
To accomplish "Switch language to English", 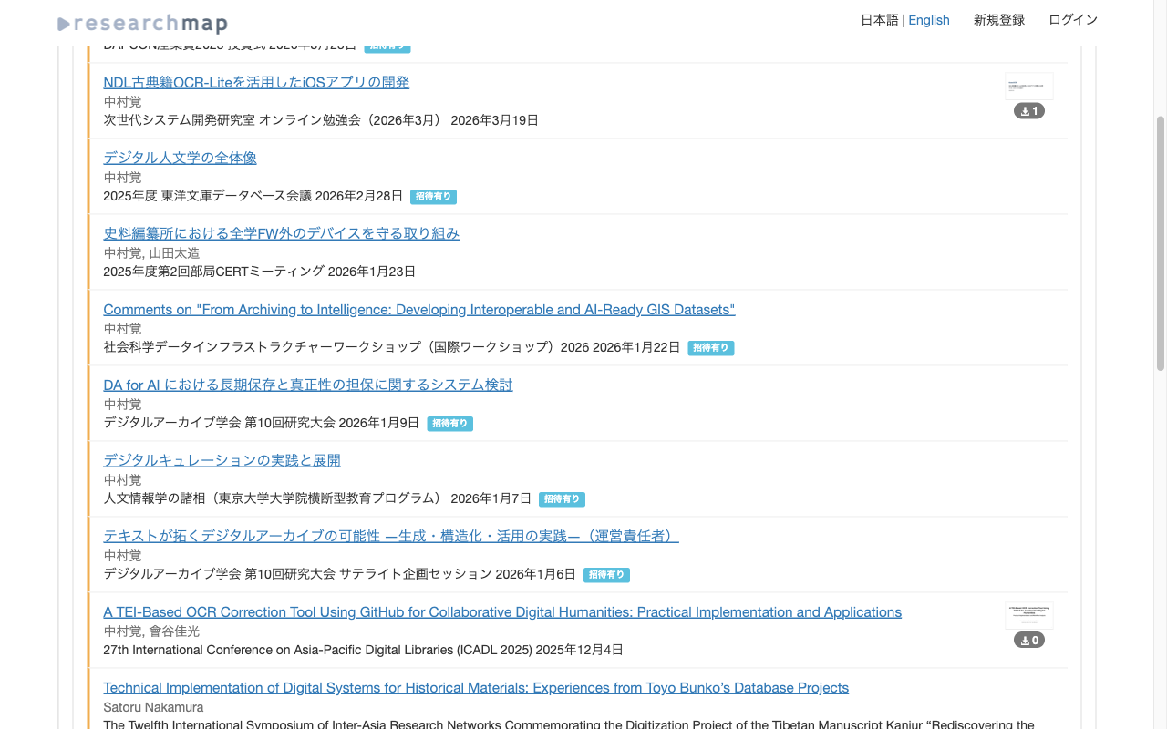I will click(x=929, y=20).
